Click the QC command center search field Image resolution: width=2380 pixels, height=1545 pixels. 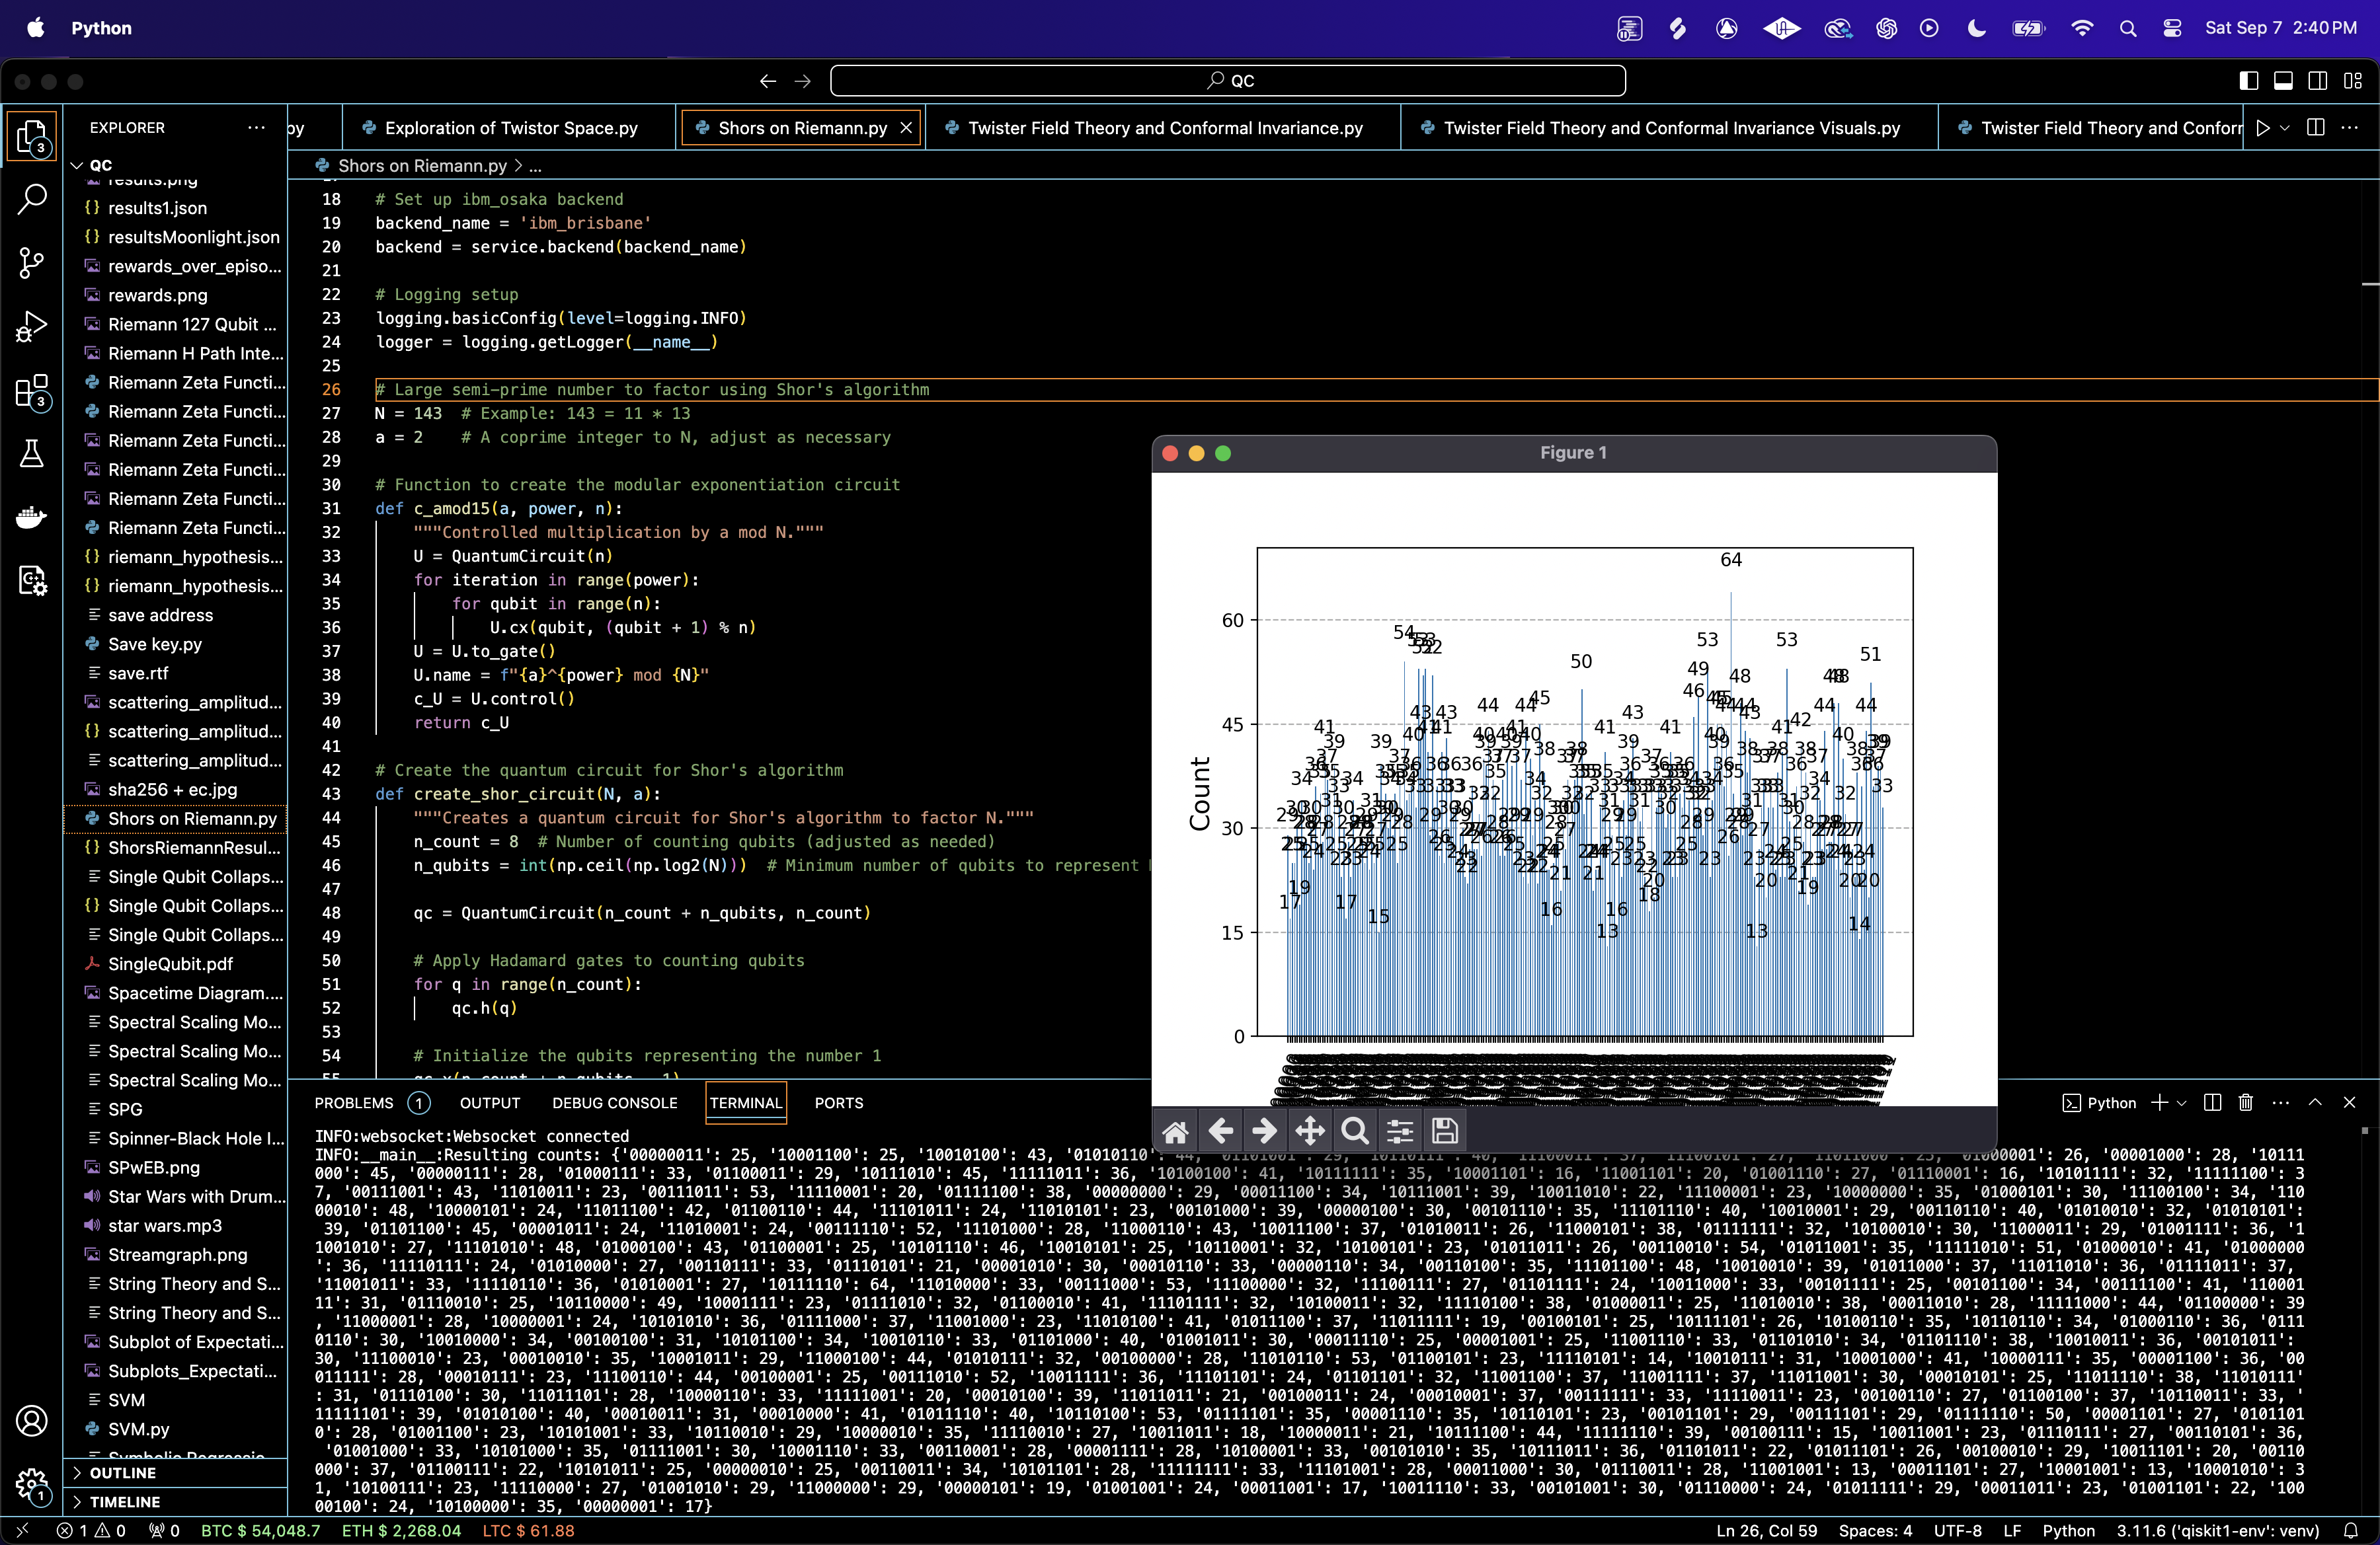pyautogui.click(x=1227, y=81)
